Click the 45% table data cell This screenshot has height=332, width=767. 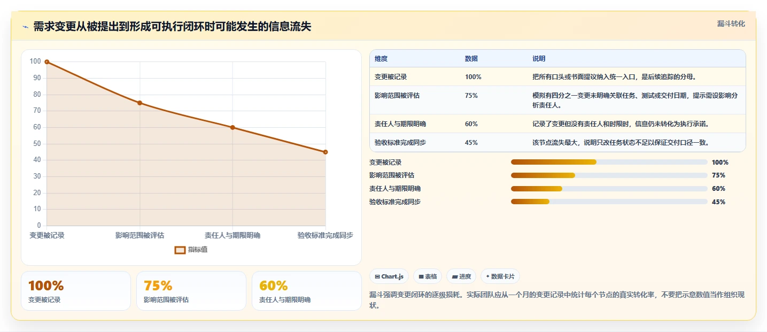(471, 143)
